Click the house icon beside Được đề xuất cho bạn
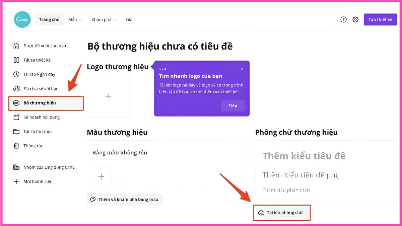402x226 pixels. pos(16,46)
